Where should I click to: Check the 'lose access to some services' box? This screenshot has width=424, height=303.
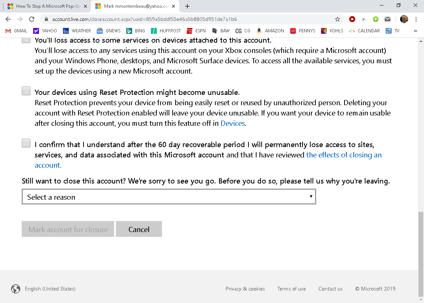pos(26,40)
